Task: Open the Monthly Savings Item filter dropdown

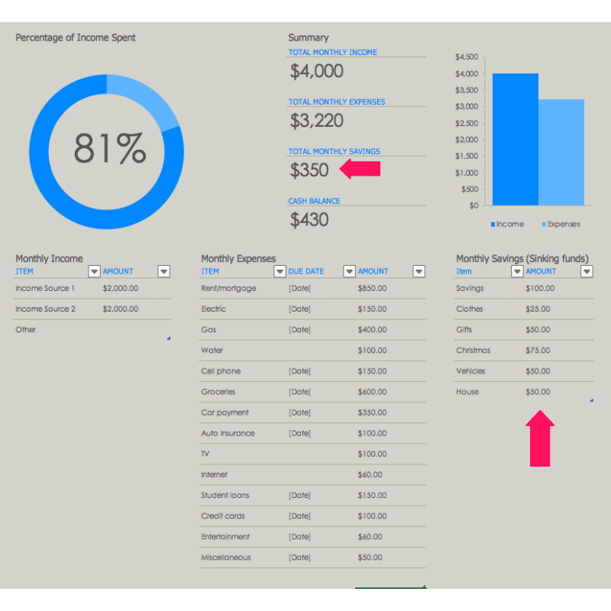Action: pyautogui.click(x=517, y=271)
